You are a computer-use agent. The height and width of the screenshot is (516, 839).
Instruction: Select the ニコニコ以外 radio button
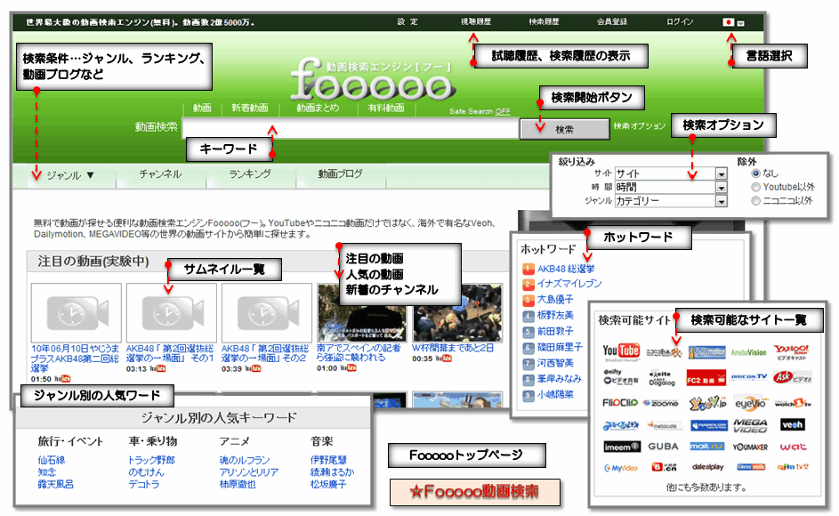click(x=755, y=201)
